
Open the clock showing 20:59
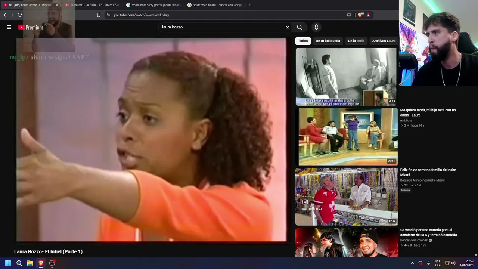tap(467, 263)
